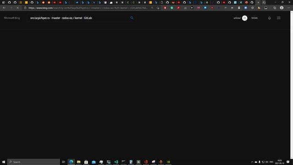Open the Bing account avatar

tap(244, 18)
